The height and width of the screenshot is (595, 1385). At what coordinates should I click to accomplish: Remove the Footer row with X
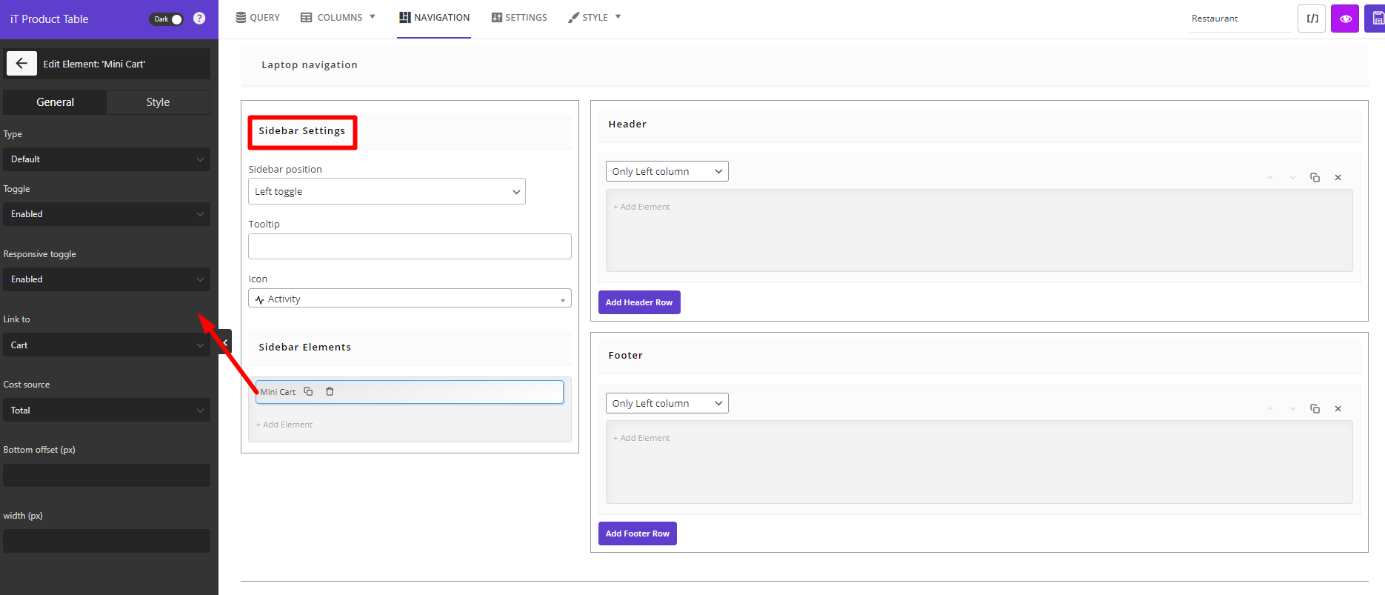pos(1338,409)
